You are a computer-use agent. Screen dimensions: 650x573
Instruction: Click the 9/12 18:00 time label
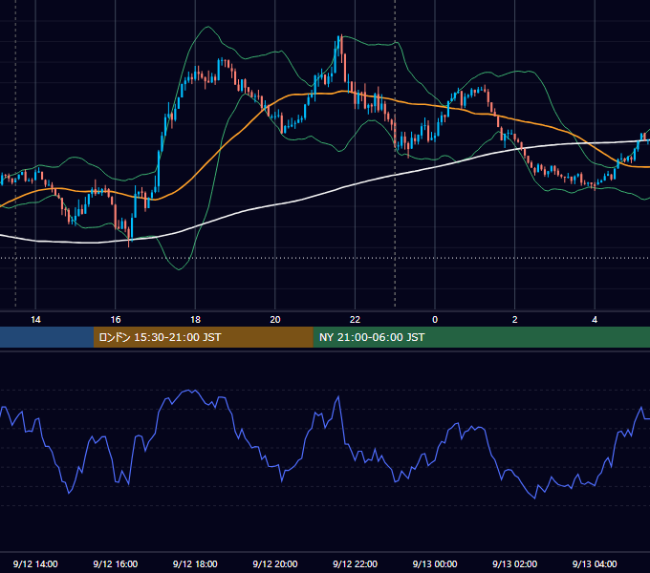pos(195,563)
